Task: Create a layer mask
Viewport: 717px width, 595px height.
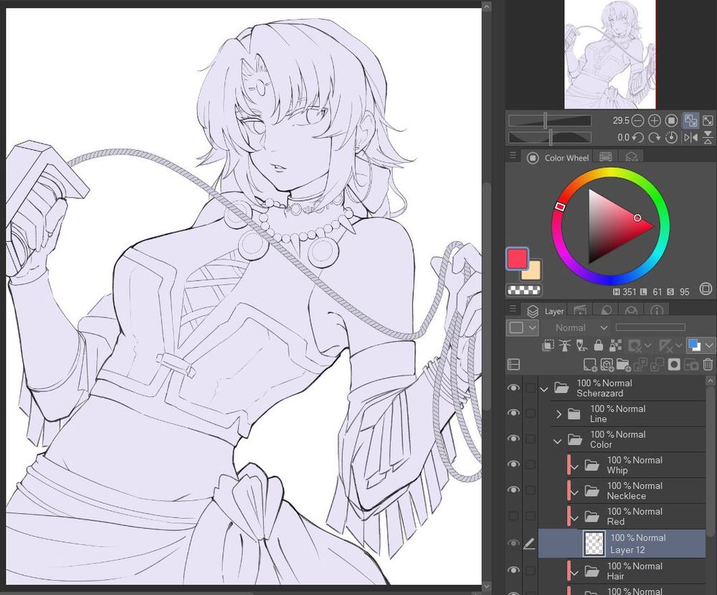Action: [675, 365]
